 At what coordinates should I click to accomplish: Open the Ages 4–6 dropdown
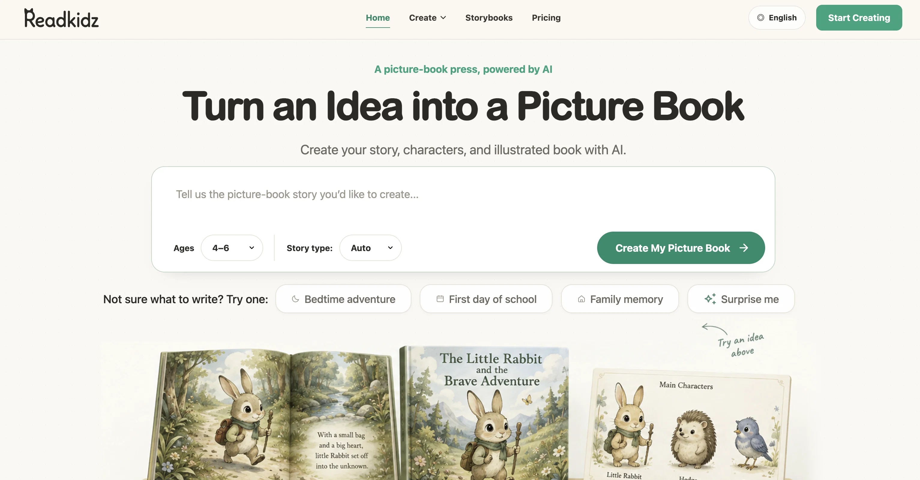click(232, 248)
